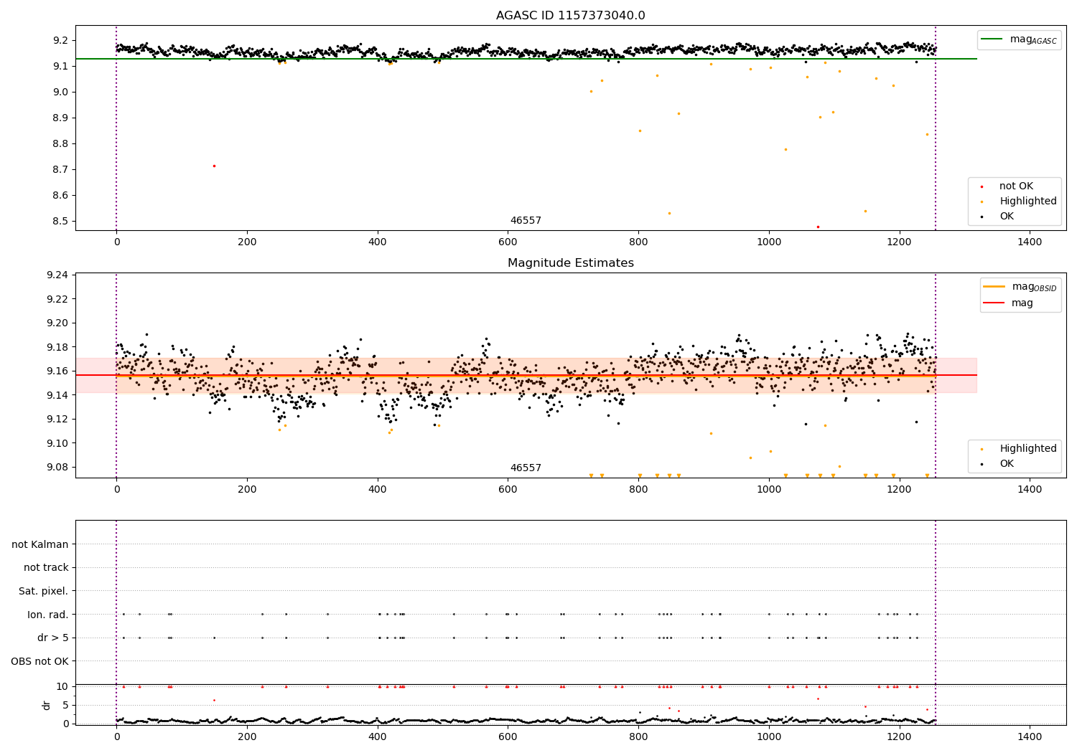Click 'Highlighted' in Magnitude Estimates legend
Viewport: 1077px width, 753px height.
coord(1028,449)
